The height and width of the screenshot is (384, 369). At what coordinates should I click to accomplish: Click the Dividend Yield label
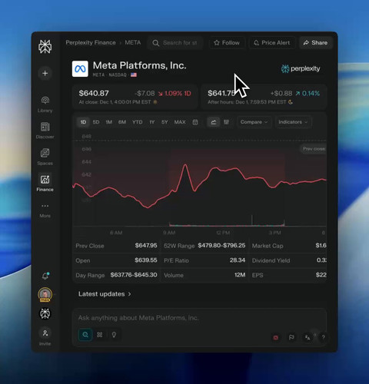click(x=271, y=260)
